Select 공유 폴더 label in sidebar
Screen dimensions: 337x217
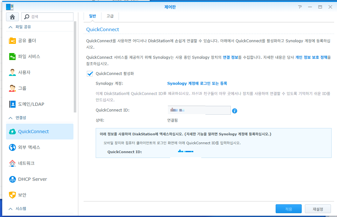click(27, 41)
